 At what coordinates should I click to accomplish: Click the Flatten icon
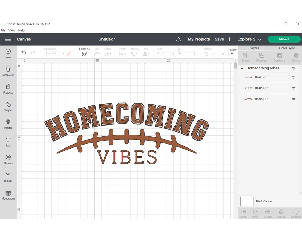281,213
